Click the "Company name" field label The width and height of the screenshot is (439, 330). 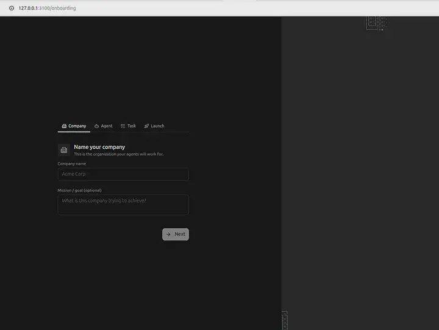72,163
